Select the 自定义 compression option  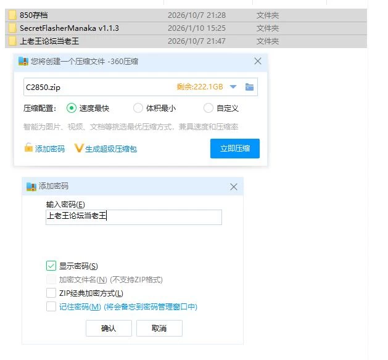click(221, 108)
